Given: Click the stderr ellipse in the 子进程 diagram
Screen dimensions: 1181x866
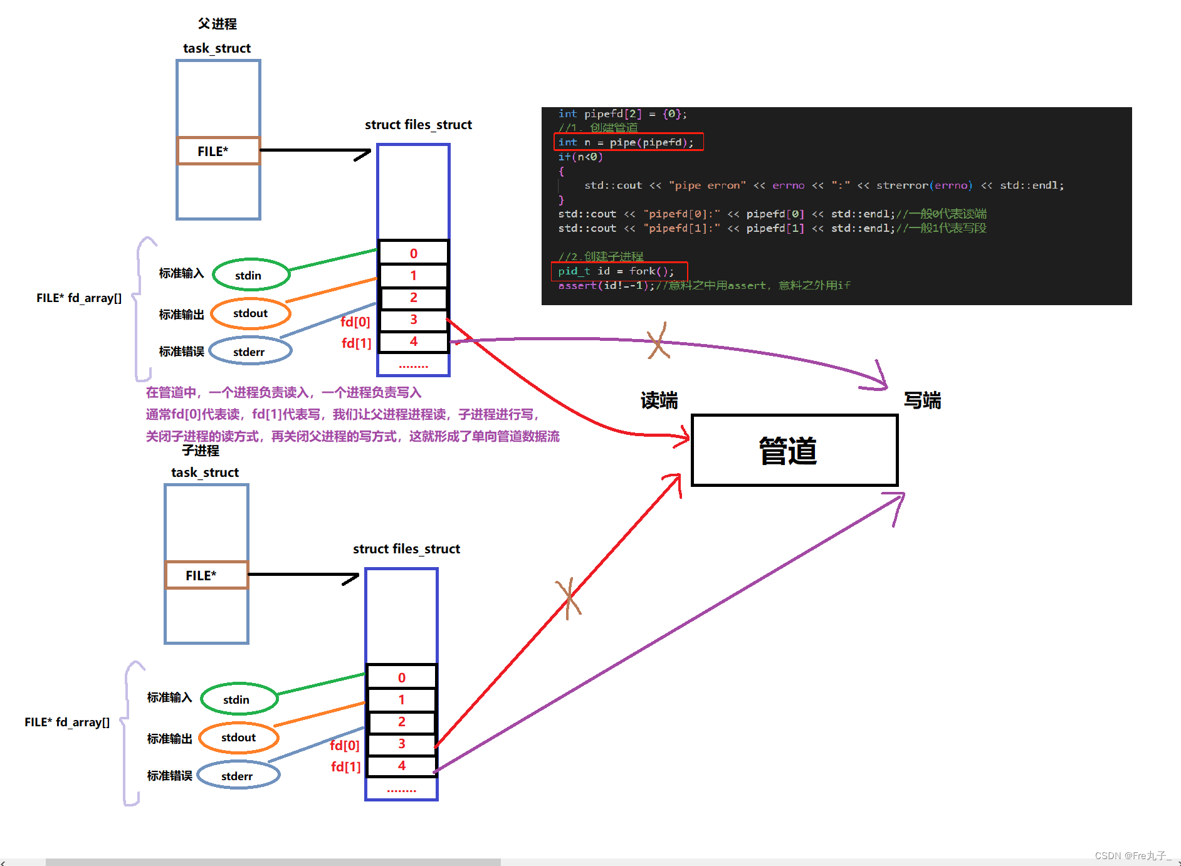Looking at the screenshot, I should (x=238, y=776).
